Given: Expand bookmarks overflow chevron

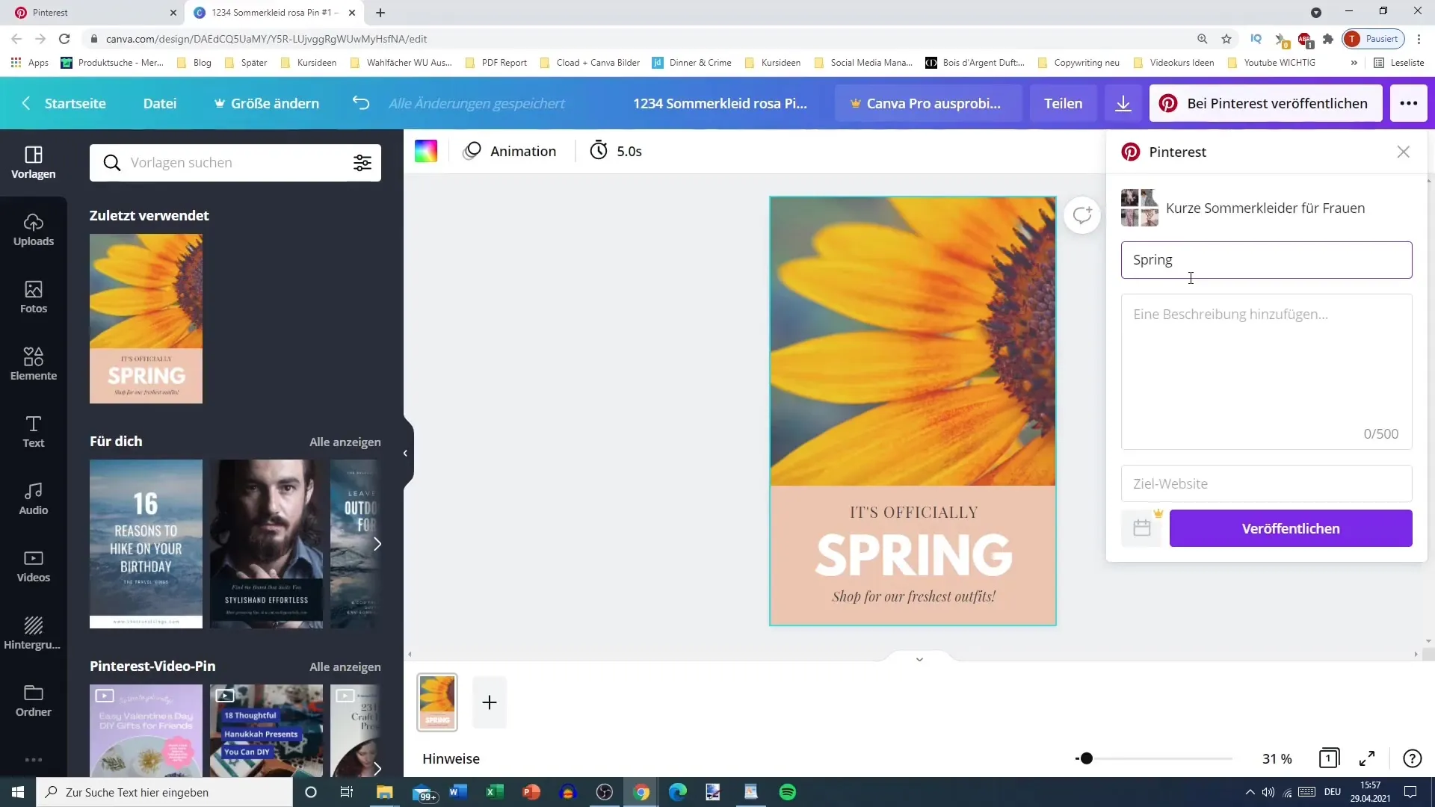Looking at the screenshot, I should (x=1354, y=63).
